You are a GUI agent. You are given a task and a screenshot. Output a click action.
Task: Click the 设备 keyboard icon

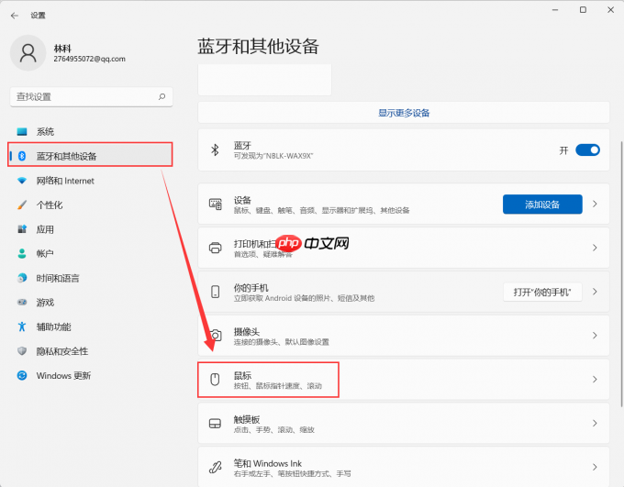pyautogui.click(x=216, y=205)
